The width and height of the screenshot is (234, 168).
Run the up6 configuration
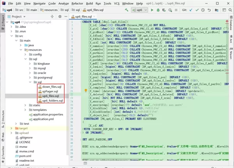point(152,10)
